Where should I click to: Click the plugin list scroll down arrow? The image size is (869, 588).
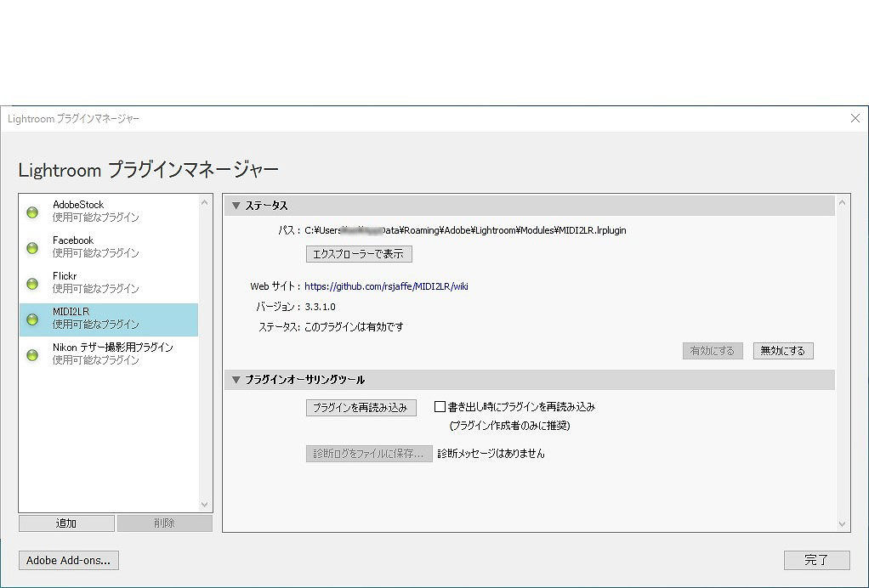(x=205, y=505)
